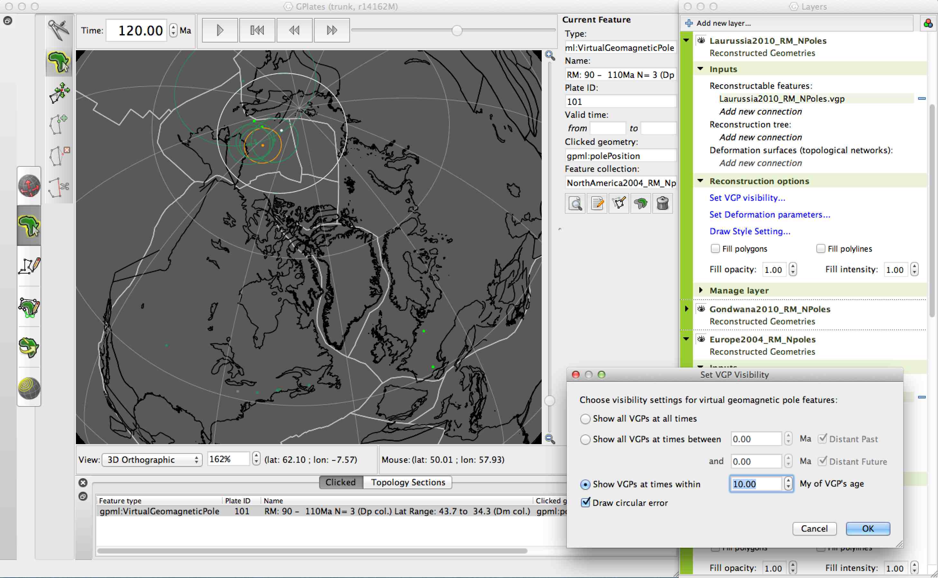Select Show all VGPs at all times
The image size is (938, 578).
585,419
